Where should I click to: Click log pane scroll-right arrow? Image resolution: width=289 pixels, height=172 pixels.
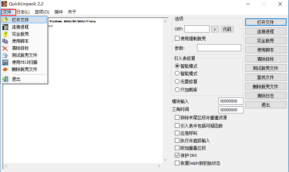click(159, 166)
